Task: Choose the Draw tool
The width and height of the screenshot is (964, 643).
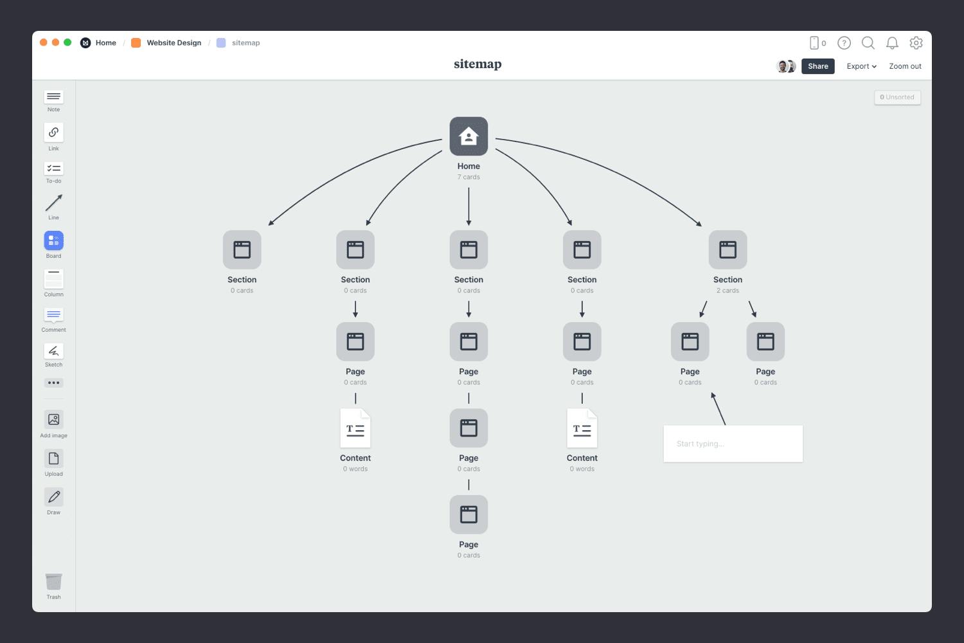Action: click(53, 496)
